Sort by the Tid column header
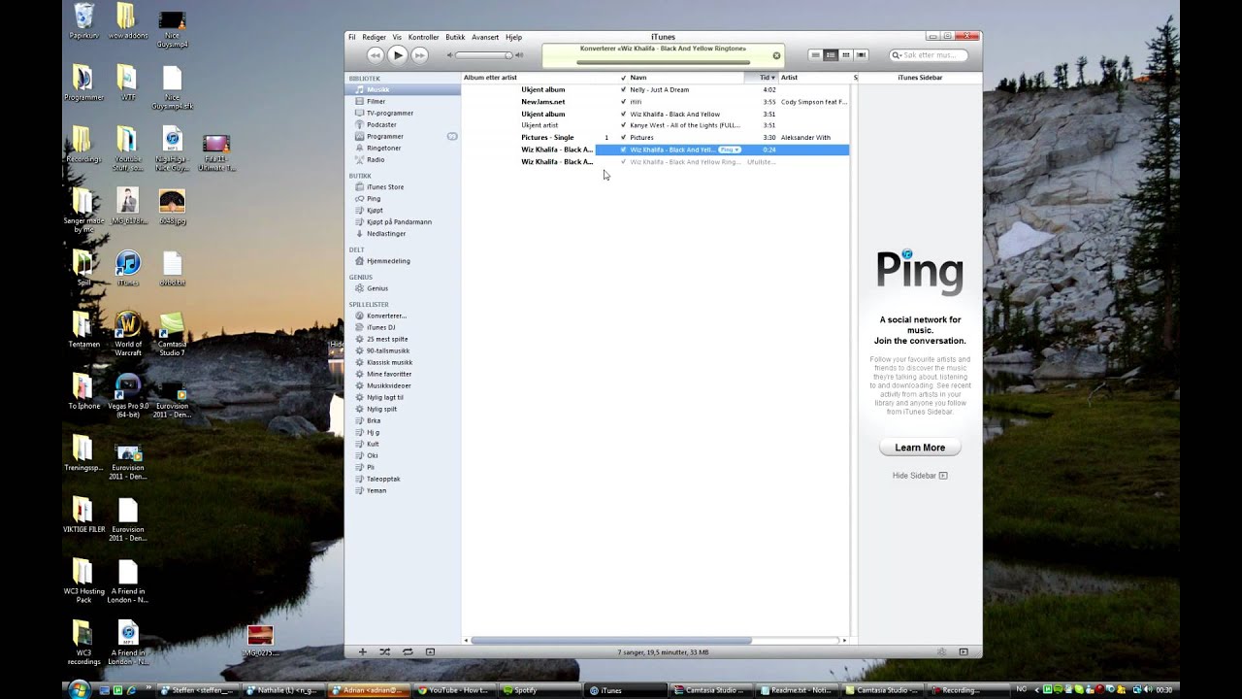The height and width of the screenshot is (699, 1242). coord(763,77)
